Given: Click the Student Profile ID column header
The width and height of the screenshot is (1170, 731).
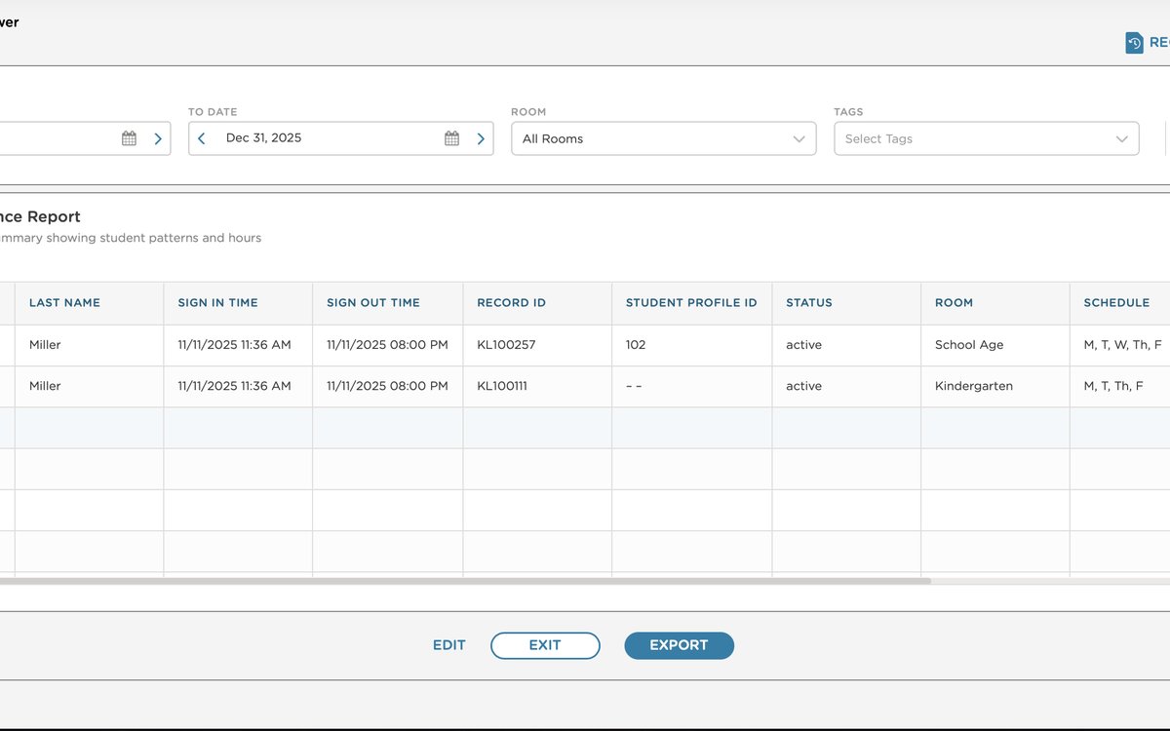Looking at the screenshot, I should pos(691,303).
